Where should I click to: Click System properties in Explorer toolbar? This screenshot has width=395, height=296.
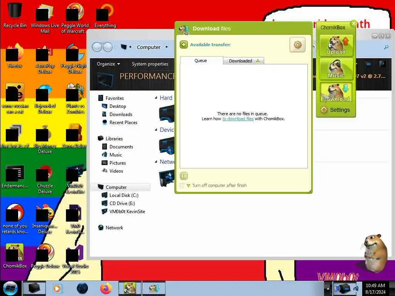point(150,64)
